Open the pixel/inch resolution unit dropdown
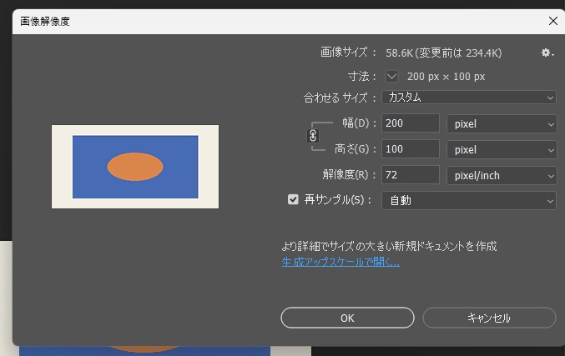The height and width of the screenshot is (356, 565). pyautogui.click(x=502, y=176)
